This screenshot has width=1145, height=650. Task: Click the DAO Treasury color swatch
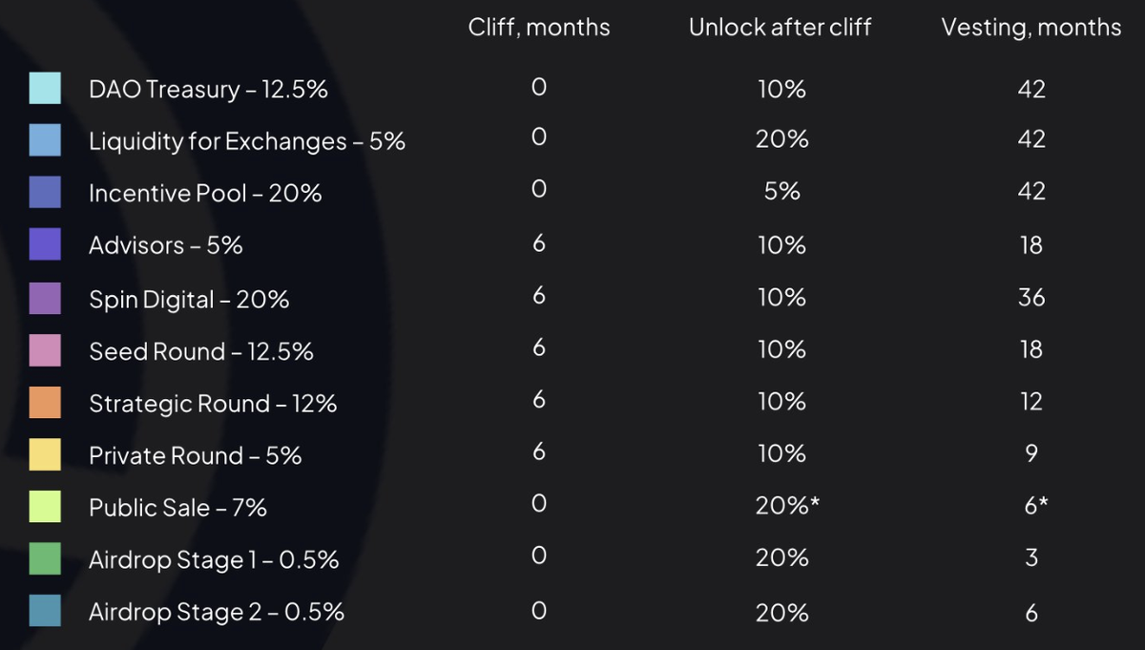45,89
